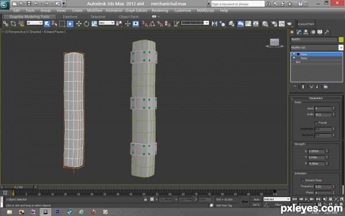Viewport: 345px width, 216px height.
Task: Click the Edit Named Selection Sets icon
Action: pos(177,24)
